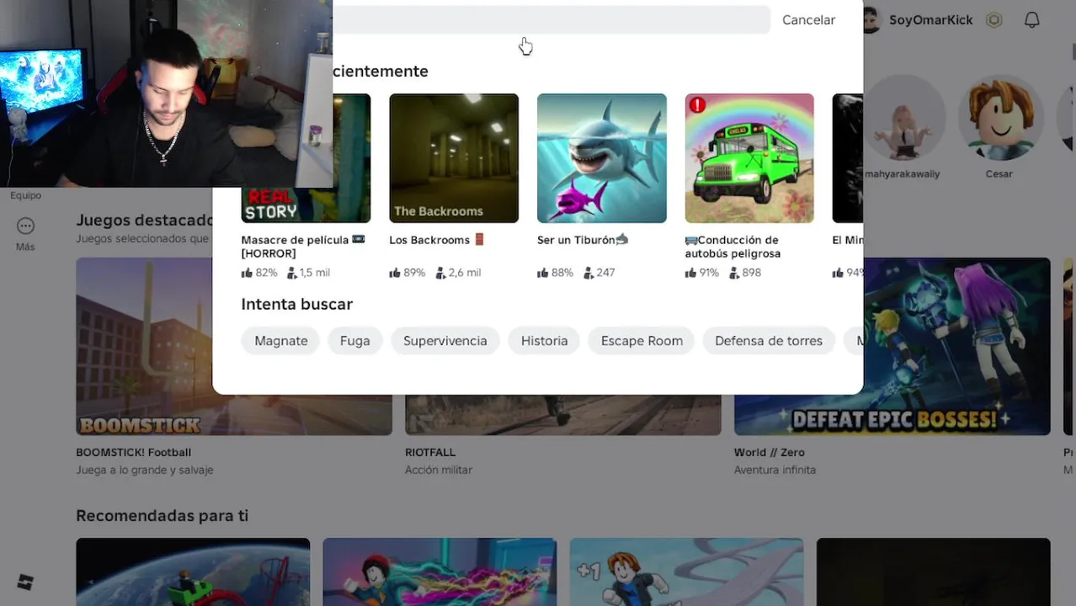Click the search input field
1076x606 pixels.
coord(551,19)
